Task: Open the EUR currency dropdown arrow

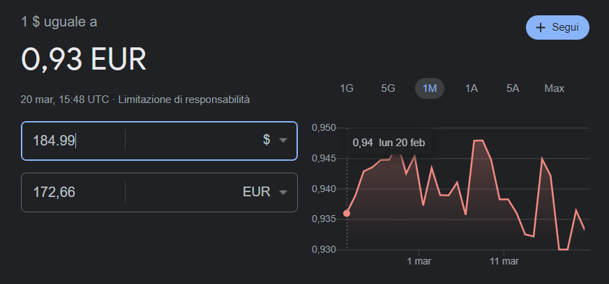Action: tap(283, 192)
